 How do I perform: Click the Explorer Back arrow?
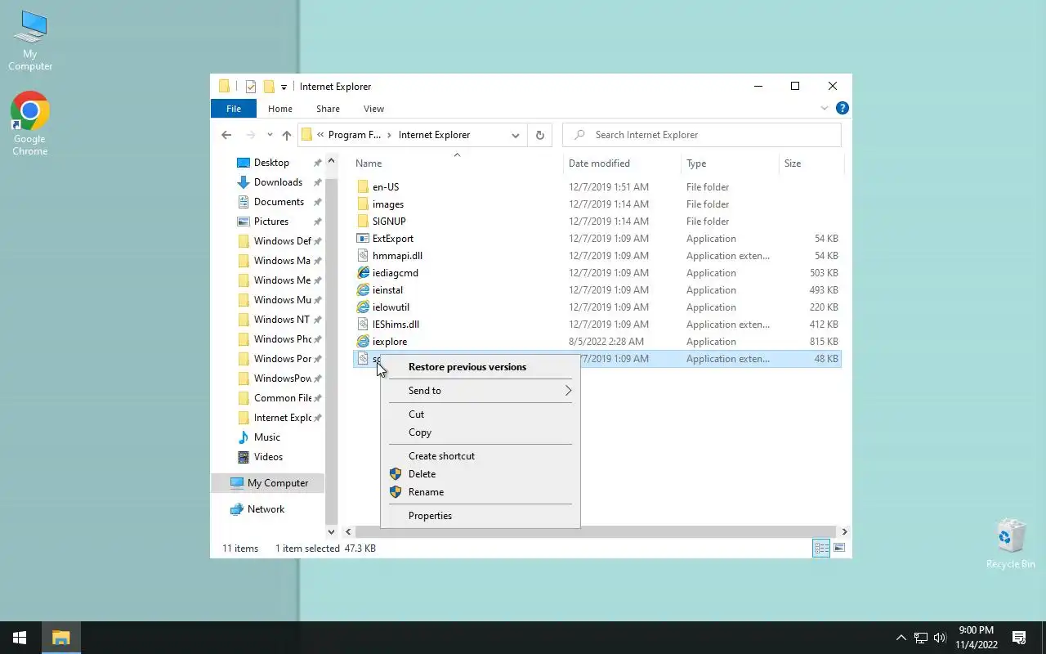[226, 135]
